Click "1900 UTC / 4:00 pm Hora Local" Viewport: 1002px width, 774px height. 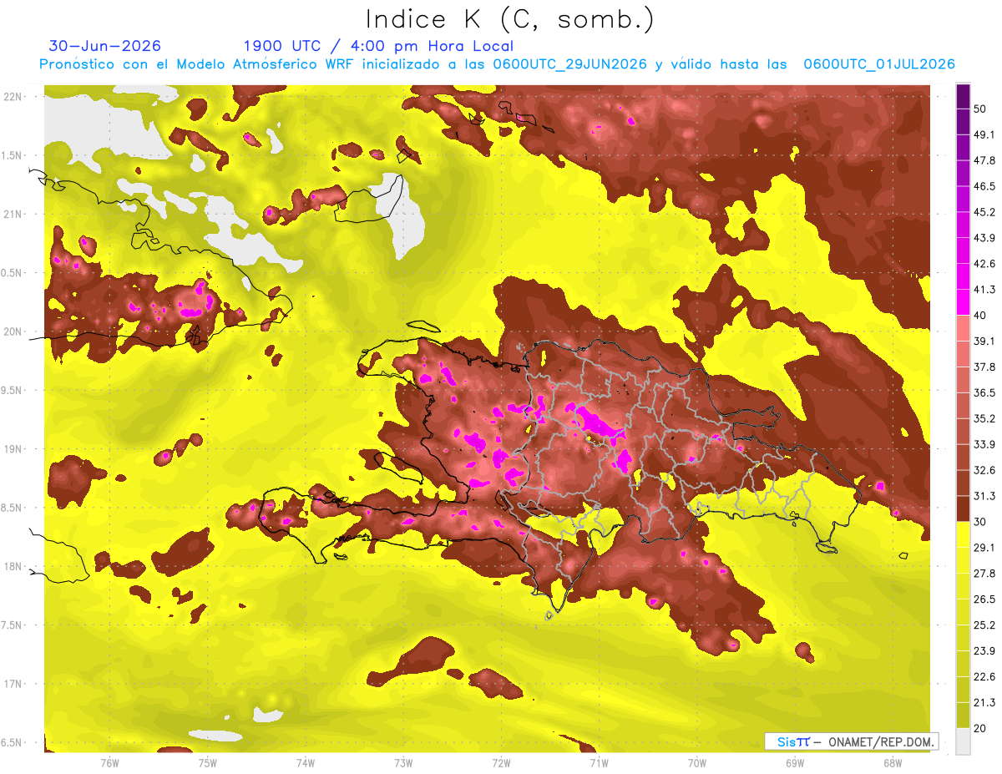pyautogui.click(x=378, y=46)
